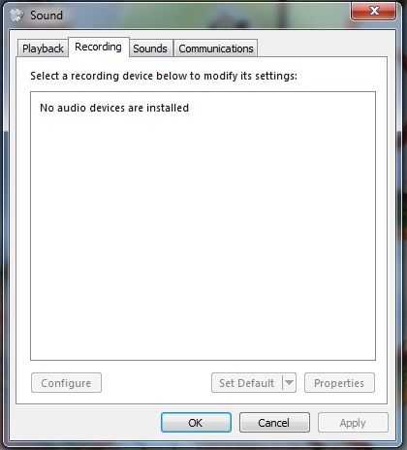Close the Sound dialog with the X button
Screen dimensions: 407x450
click(374, 12)
